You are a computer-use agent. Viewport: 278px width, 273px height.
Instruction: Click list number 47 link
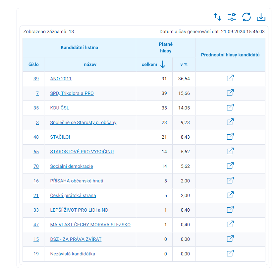point(36,225)
